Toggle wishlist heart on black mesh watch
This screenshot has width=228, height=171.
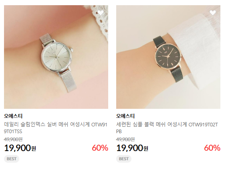[213, 13]
